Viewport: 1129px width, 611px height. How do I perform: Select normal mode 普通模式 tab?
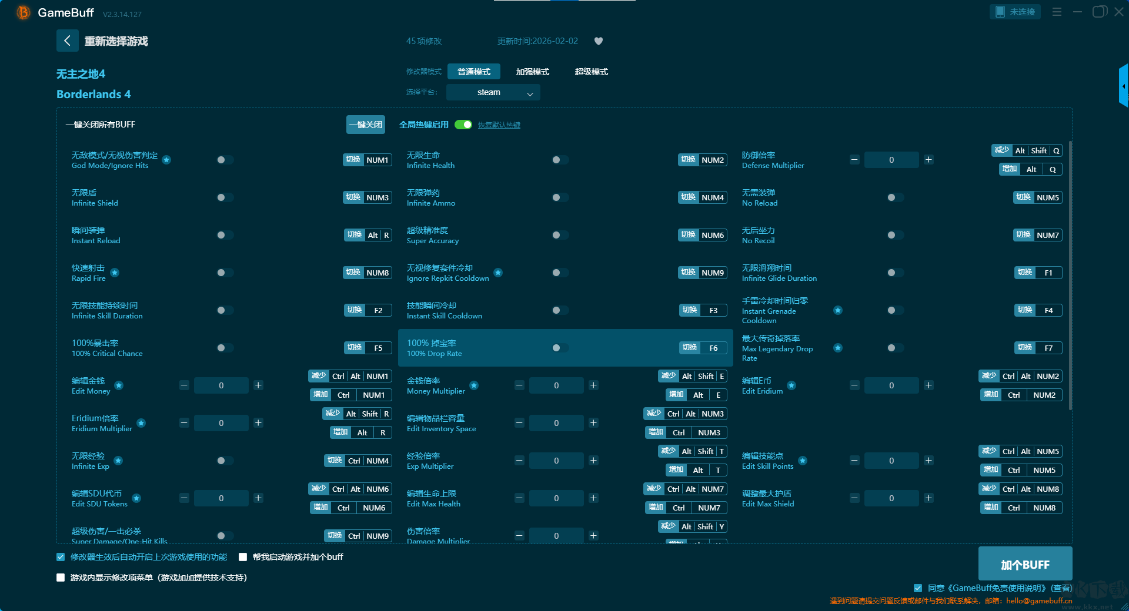474,72
